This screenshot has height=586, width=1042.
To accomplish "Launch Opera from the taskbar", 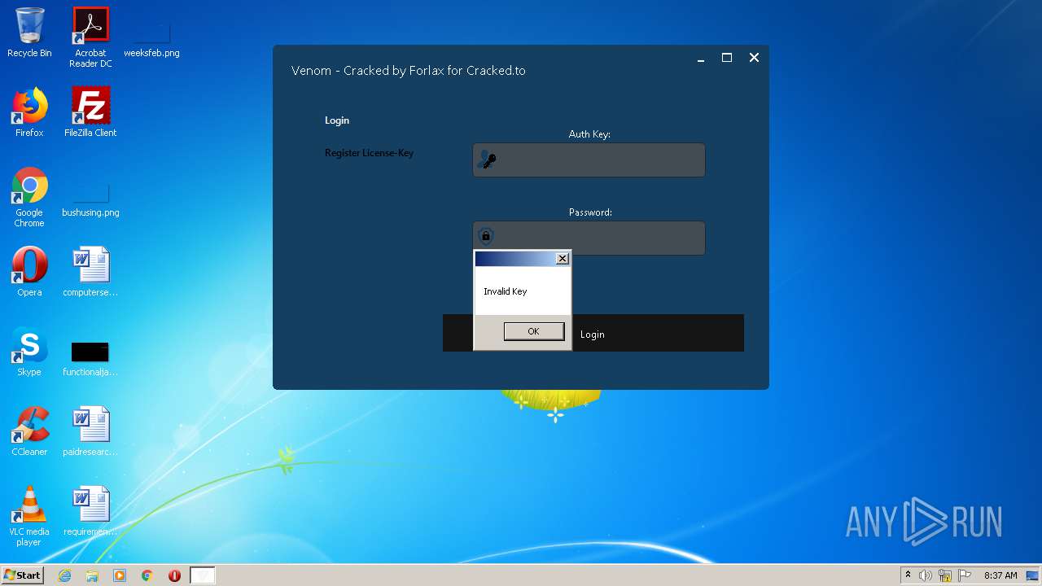I will click(174, 575).
